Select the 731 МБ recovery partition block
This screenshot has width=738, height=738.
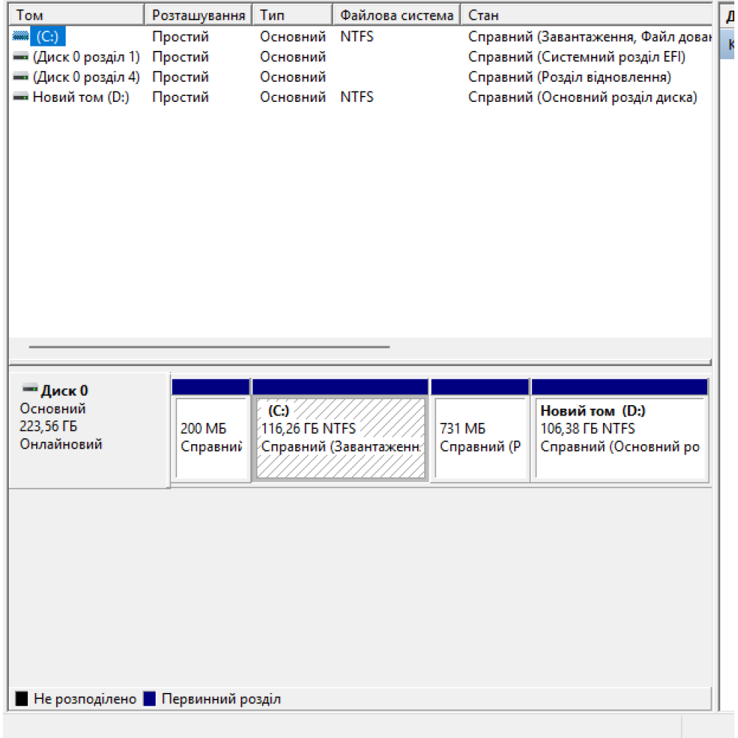point(480,439)
